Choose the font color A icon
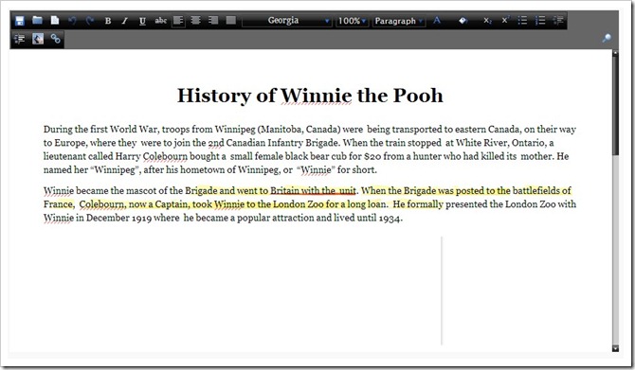The height and width of the screenshot is (370, 635). coord(437,20)
